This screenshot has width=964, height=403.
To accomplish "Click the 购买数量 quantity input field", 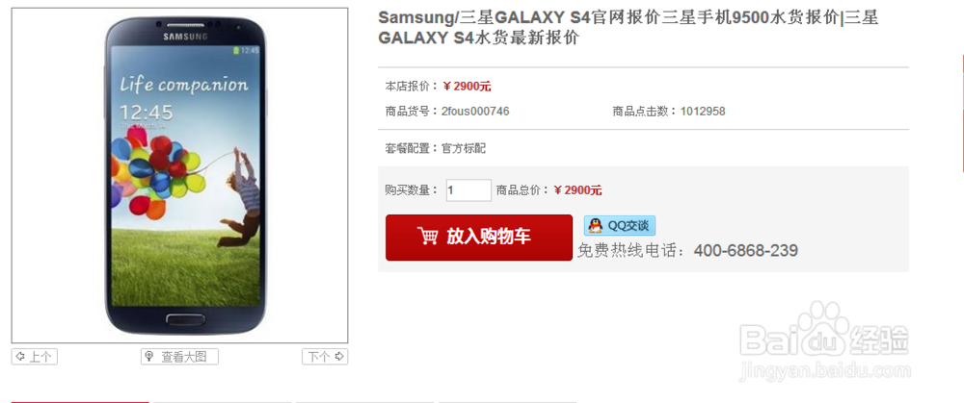I will (469, 190).
